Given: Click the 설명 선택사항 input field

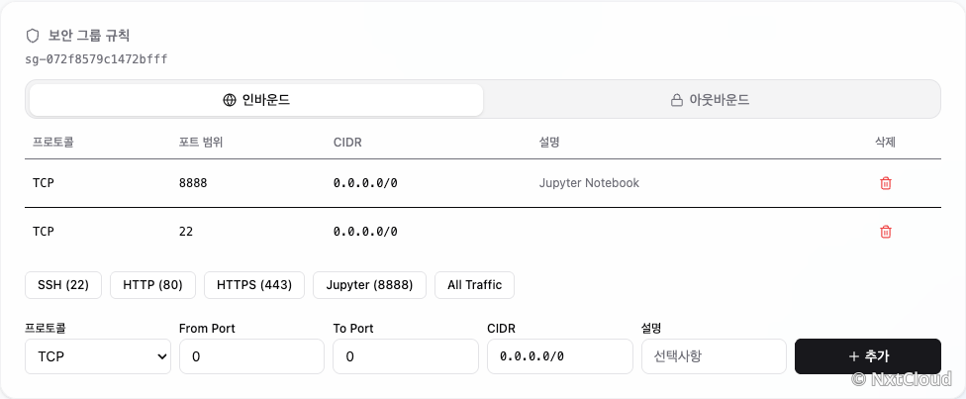Looking at the screenshot, I should [x=714, y=356].
